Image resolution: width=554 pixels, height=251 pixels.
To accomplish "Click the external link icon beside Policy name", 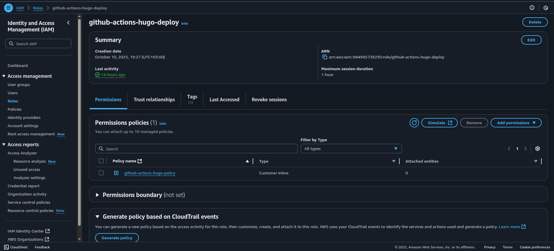I will coord(140,161).
